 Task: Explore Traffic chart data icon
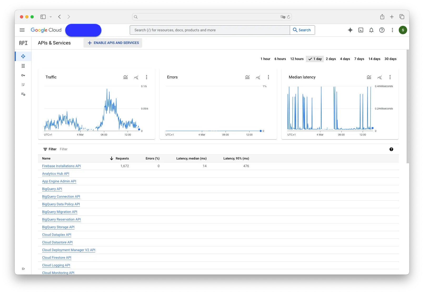click(x=136, y=77)
